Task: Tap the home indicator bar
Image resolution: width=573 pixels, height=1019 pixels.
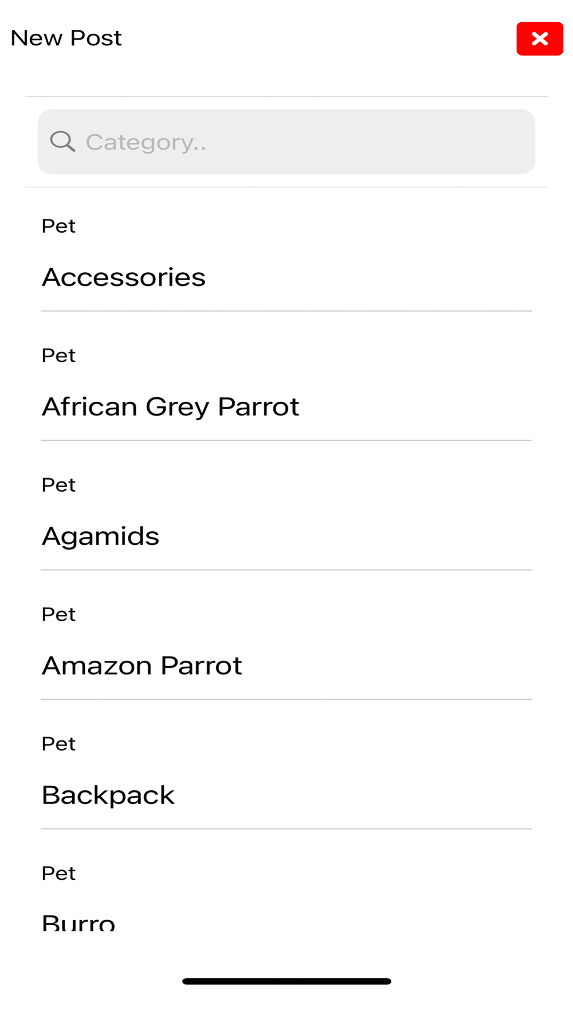Action: tap(286, 981)
